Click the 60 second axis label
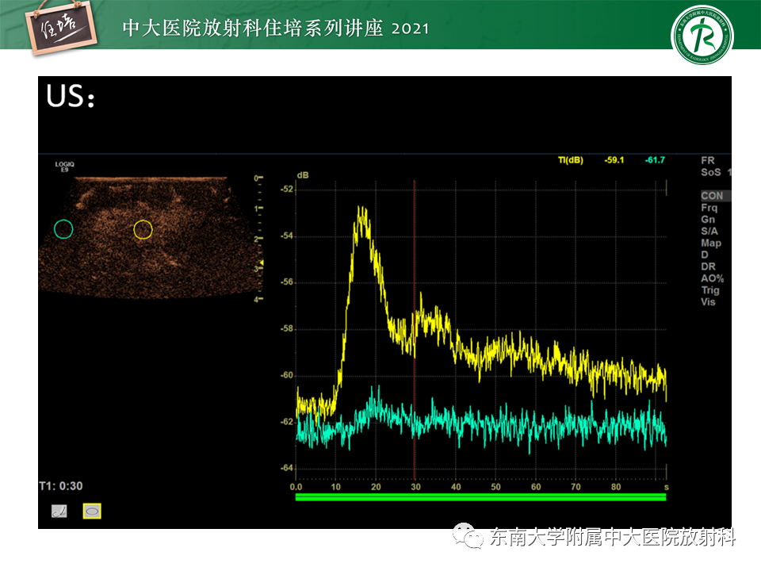The image size is (761, 571). pyautogui.click(x=536, y=487)
